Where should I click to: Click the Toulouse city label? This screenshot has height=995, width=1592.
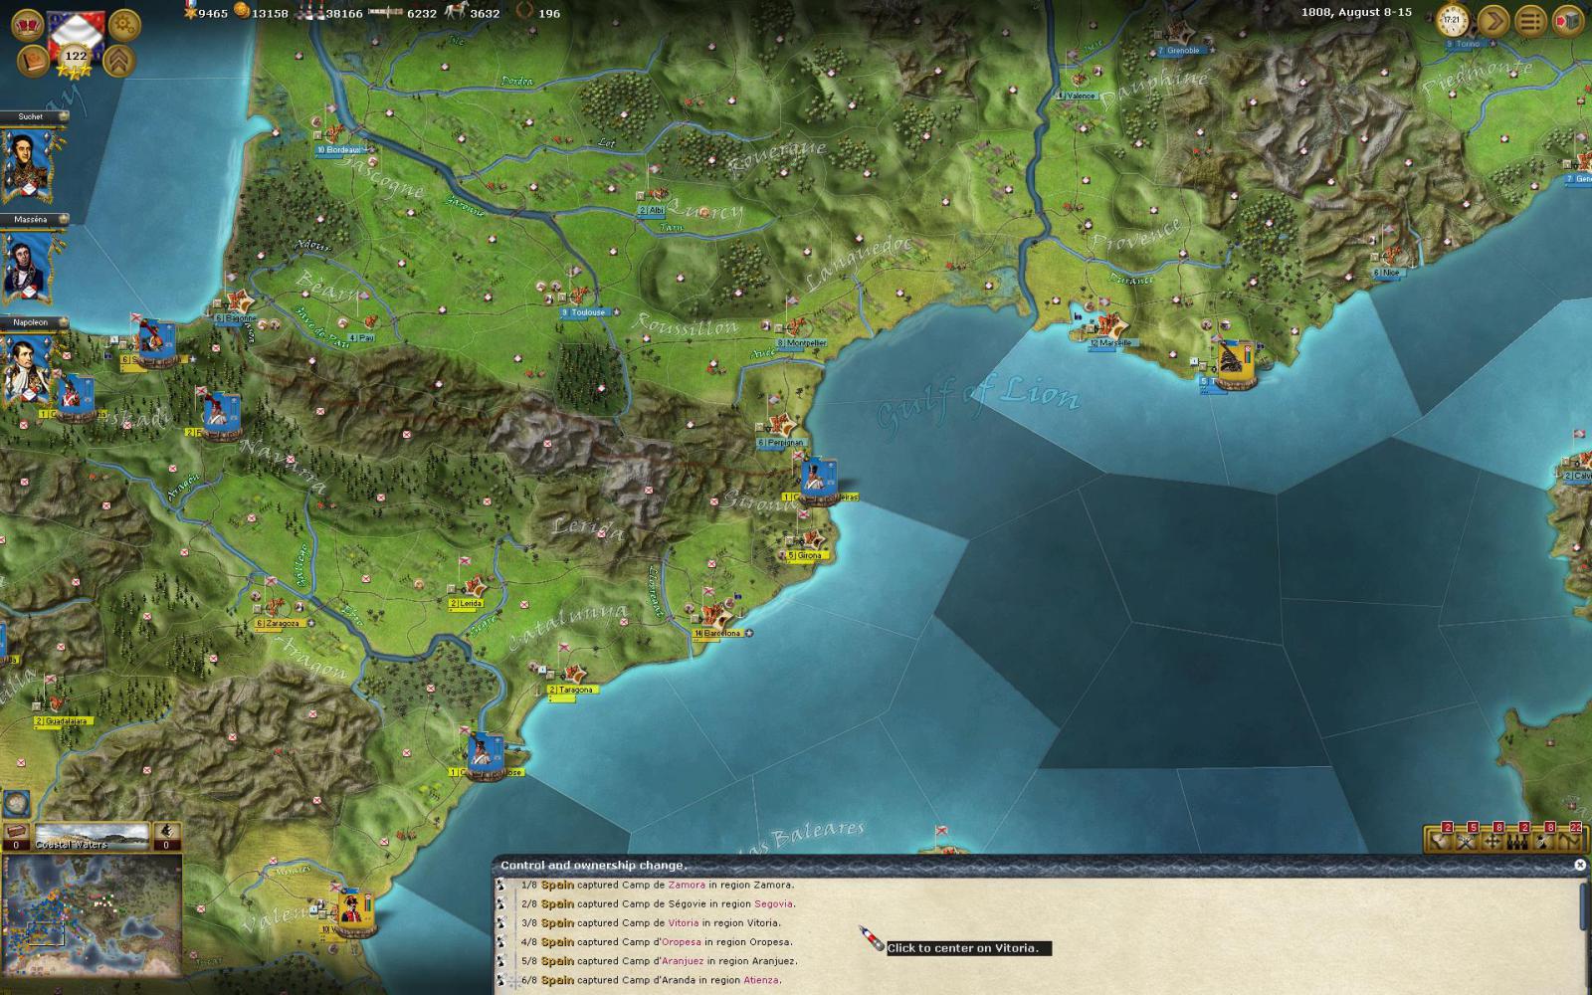click(588, 312)
